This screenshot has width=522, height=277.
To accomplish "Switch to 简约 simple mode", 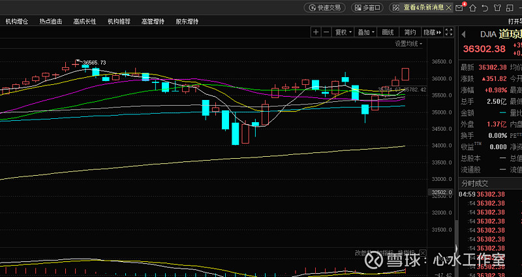I will pyautogui.click(x=410, y=32).
